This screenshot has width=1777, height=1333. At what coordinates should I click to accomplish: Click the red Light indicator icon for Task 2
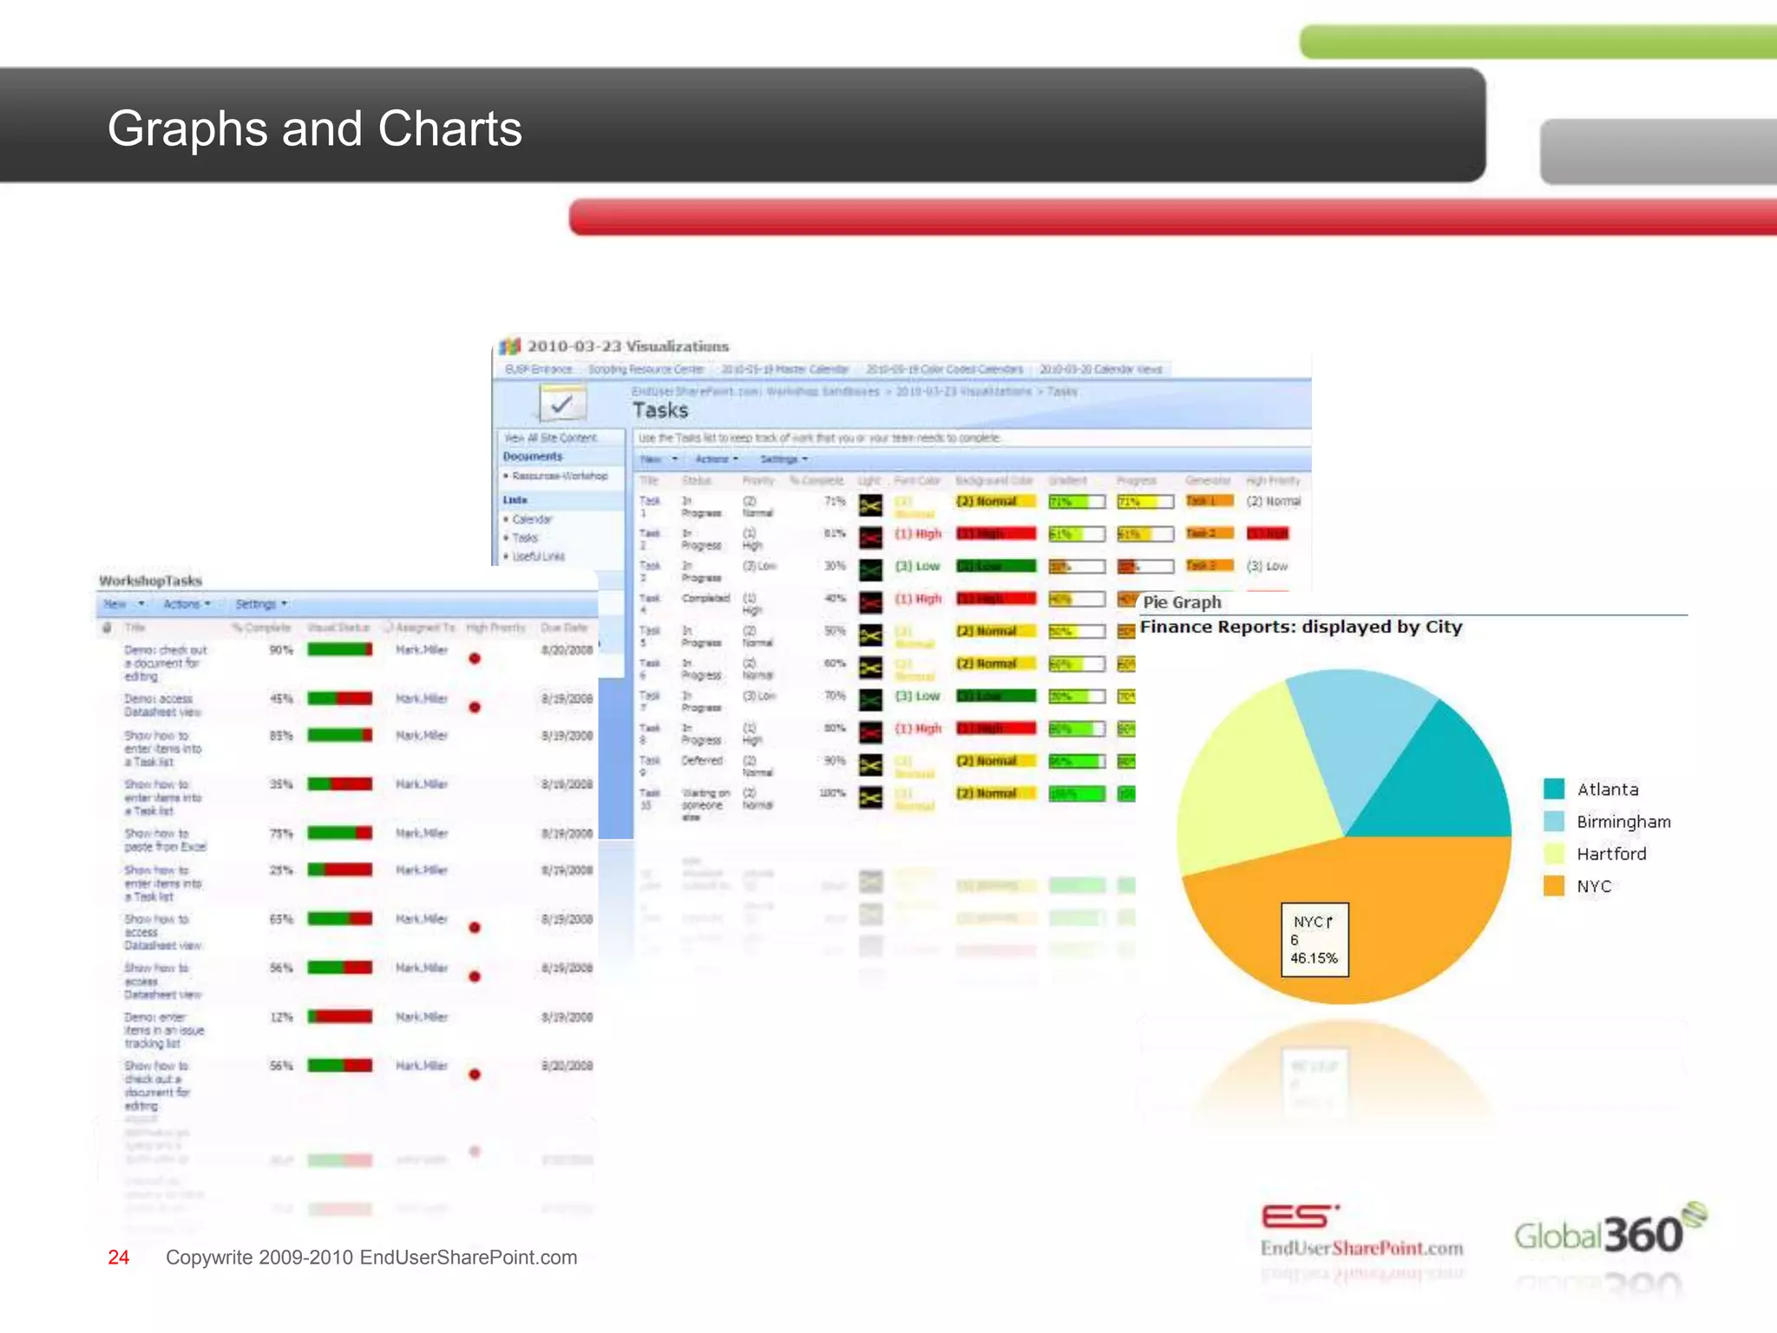point(870,538)
